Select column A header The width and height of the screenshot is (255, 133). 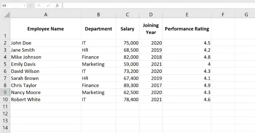click(x=46, y=15)
